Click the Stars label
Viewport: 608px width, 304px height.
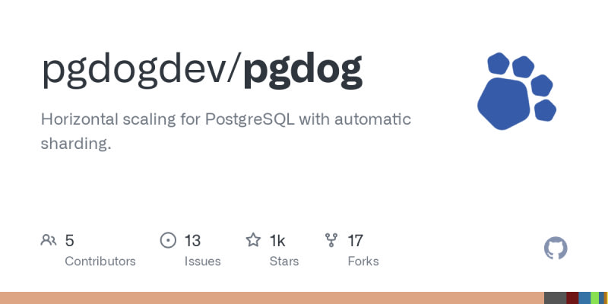283,261
